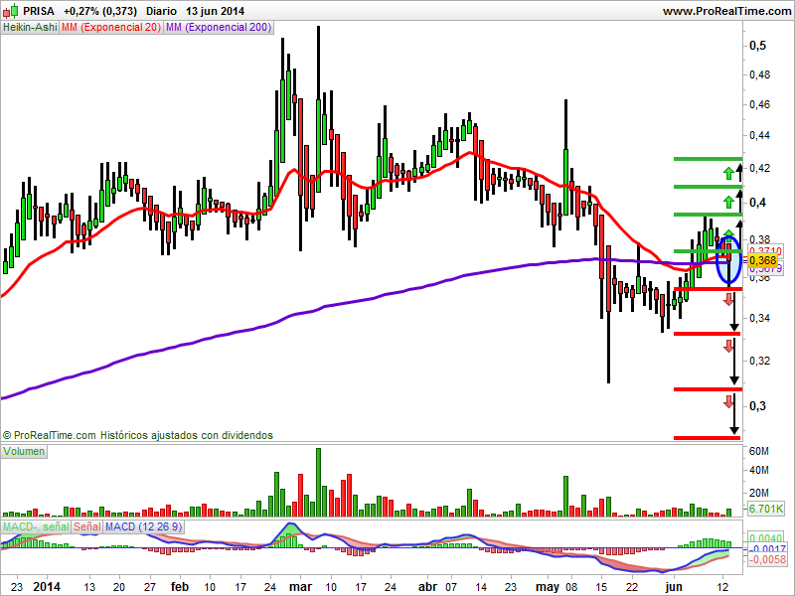Click the 13 jun 2014 date text
The width and height of the screenshot is (795, 596).
pos(215,11)
